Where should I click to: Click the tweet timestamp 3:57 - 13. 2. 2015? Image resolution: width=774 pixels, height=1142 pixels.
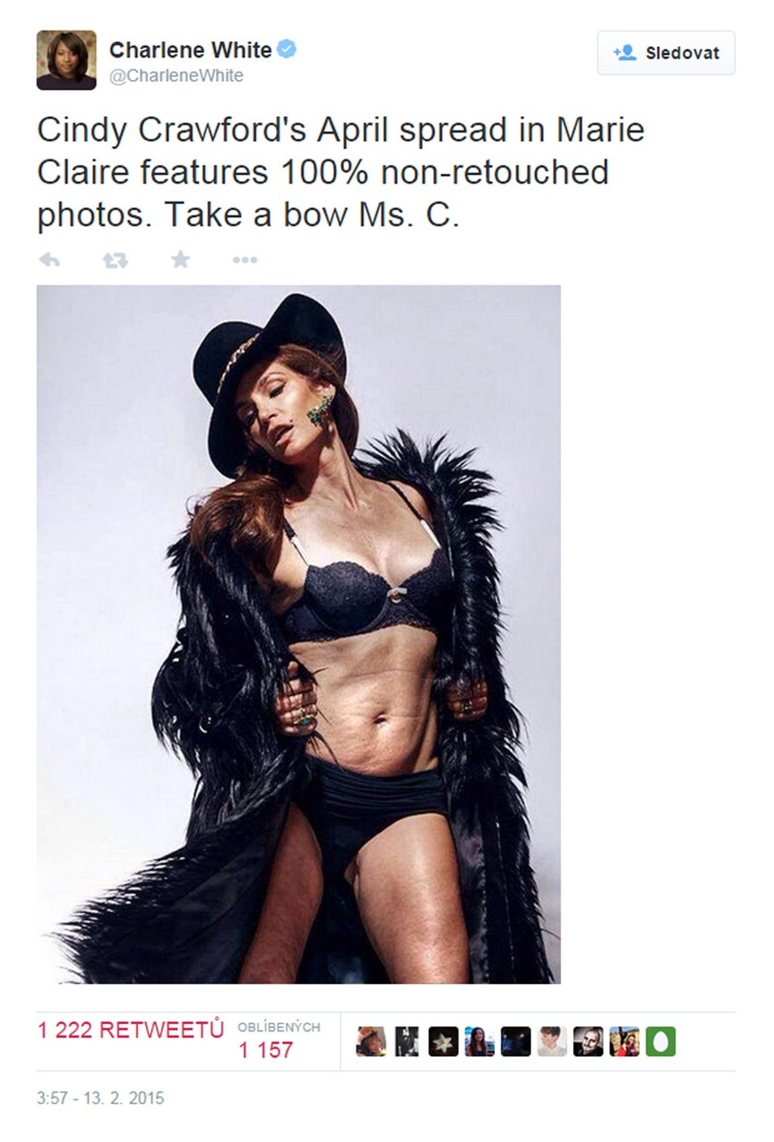coord(101,1098)
